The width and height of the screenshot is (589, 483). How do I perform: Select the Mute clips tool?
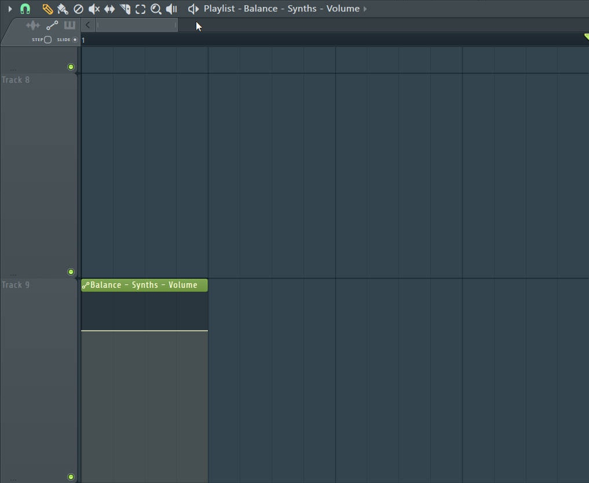coord(93,9)
